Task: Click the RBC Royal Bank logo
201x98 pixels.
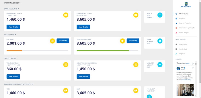Action: coord(186,5)
